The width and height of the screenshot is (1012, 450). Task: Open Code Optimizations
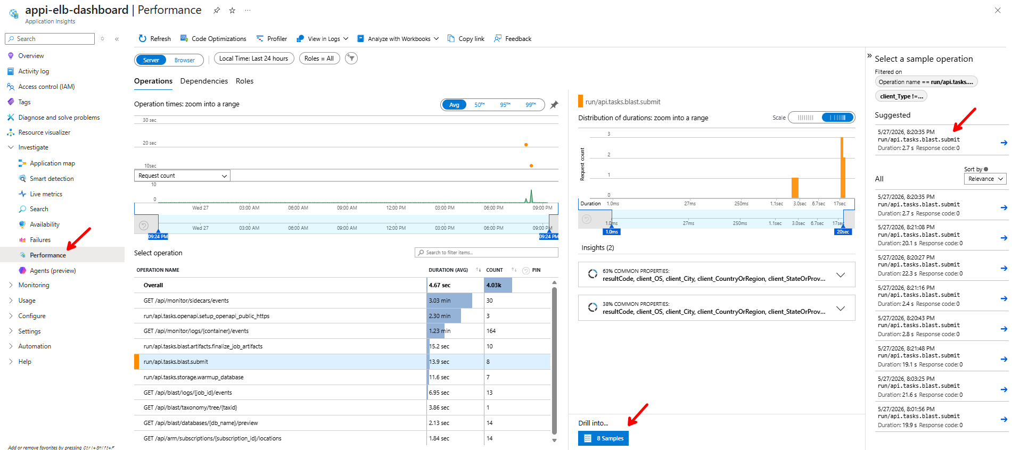coord(213,38)
